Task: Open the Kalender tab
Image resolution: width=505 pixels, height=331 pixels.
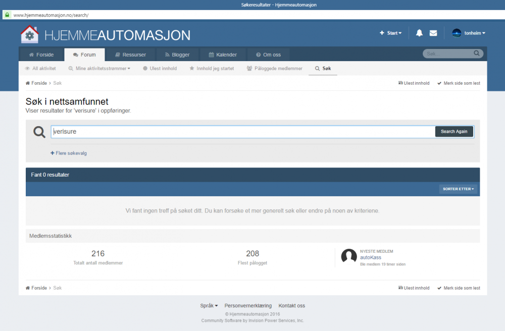Action: tap(222, 54)
